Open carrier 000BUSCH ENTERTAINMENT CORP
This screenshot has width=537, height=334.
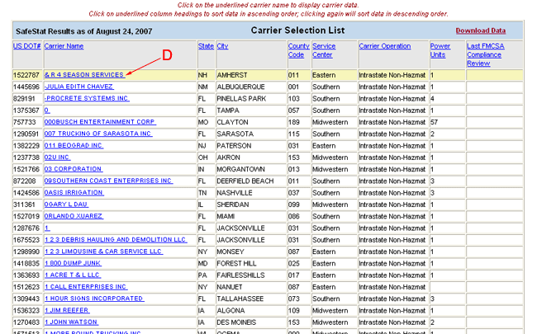[100, 122]
